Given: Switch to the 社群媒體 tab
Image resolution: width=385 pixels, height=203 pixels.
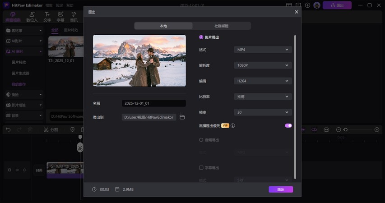Looking at the screenshot, I should click(221, 26).
